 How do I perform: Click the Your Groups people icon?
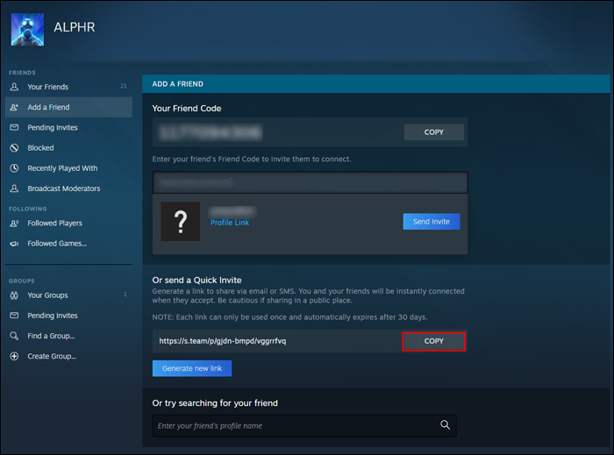pyautogui.click(x=14, y=295)
